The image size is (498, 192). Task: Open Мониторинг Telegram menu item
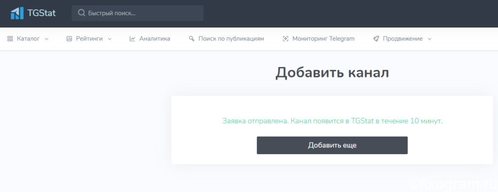319,39
